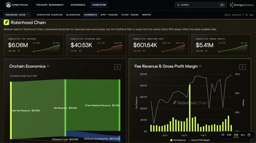Viewport: 256px width, 143px height.
Task: Select the Economics tab
Action: tap(91, 15)
